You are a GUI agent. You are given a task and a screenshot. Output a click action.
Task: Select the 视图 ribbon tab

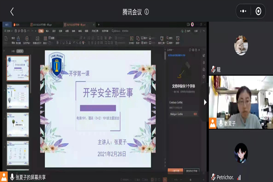click(86, 31)
